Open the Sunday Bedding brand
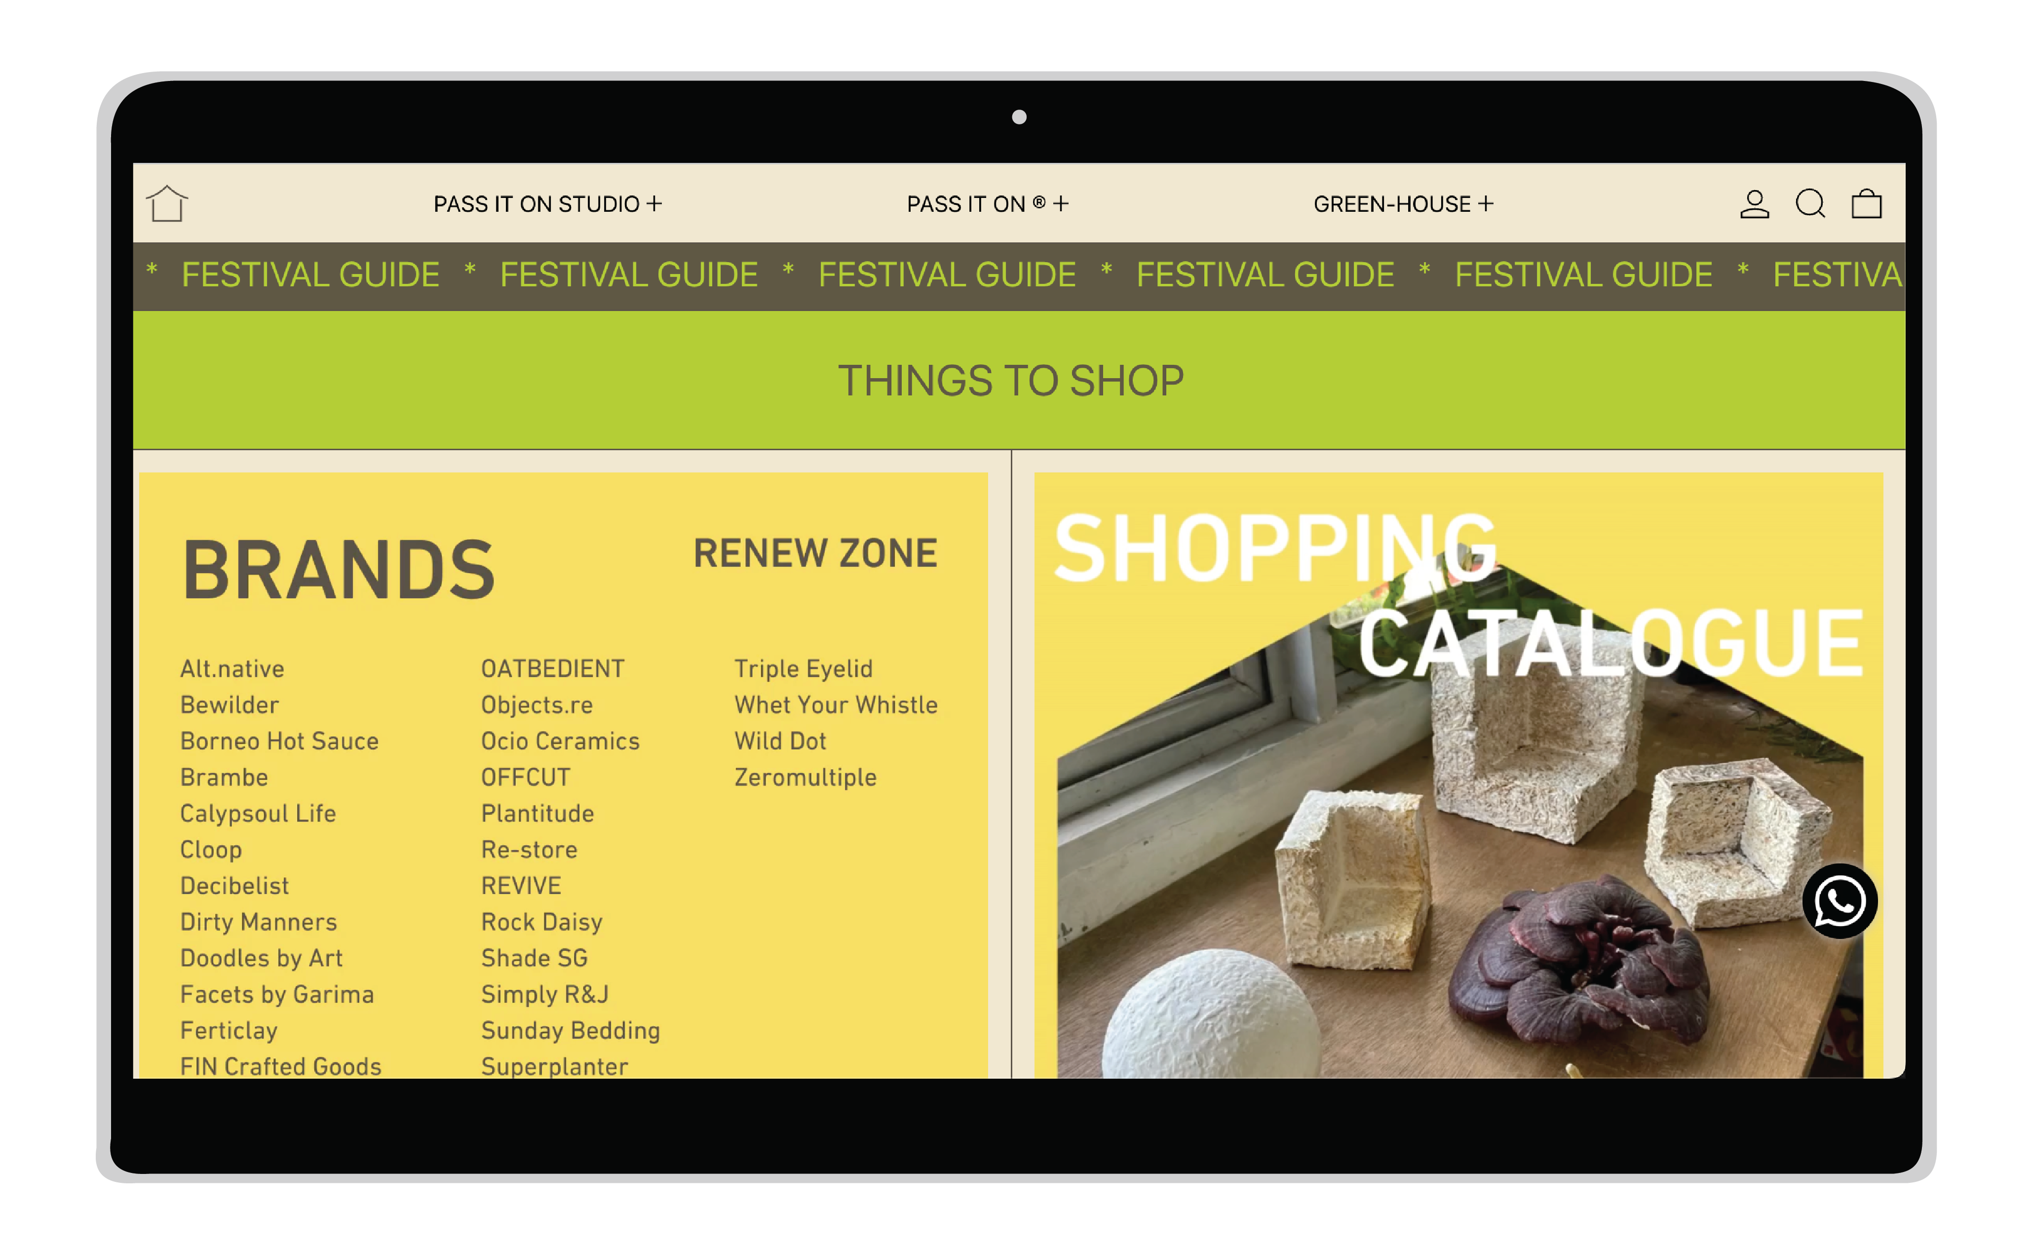Image resolution: width=2032 pixels, height=1248 pixels. [x=570, y=1030]
